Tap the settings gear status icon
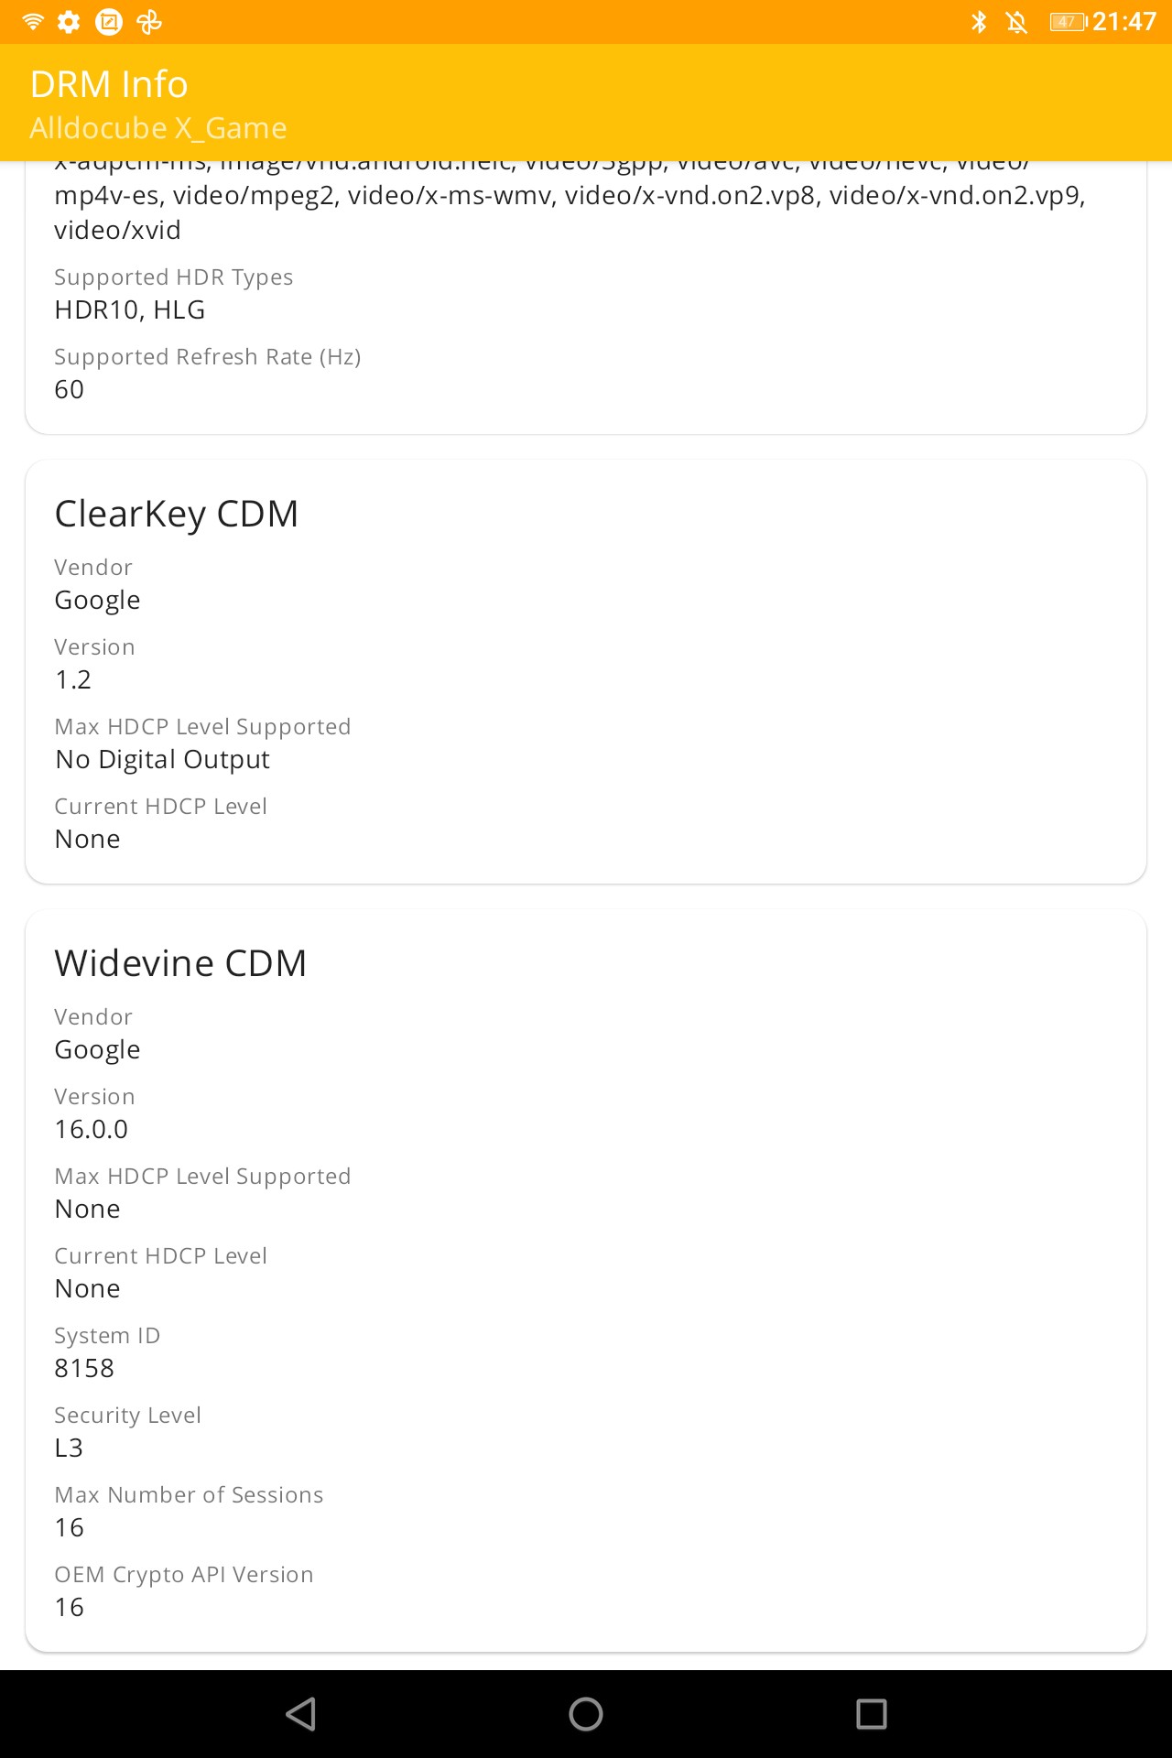The width and height of the screenshot is (1172, 1758). (69, 21)
